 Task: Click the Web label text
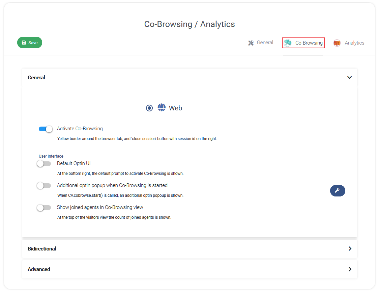pos(175,108)
